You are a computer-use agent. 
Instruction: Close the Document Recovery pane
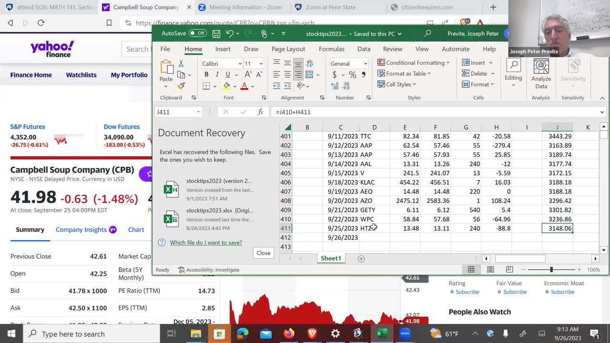click(x=264, y=253)
